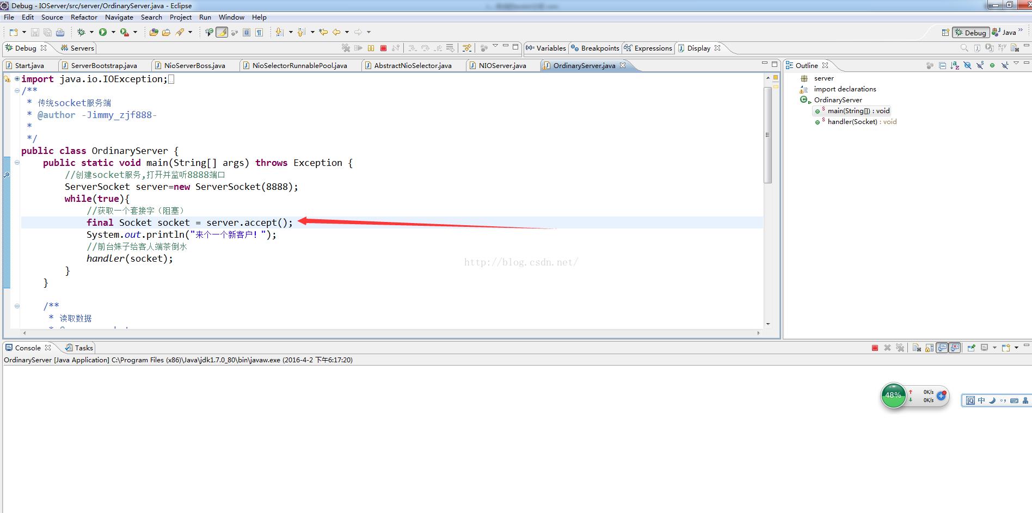Click the Chinese input mode icon
This screenshot has height=513, width=1032.
(981, 400)
